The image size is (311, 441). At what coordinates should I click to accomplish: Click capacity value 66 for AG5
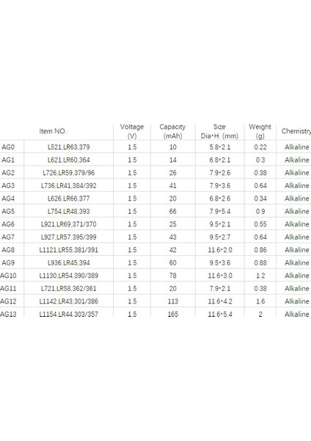tap(173, 212)
